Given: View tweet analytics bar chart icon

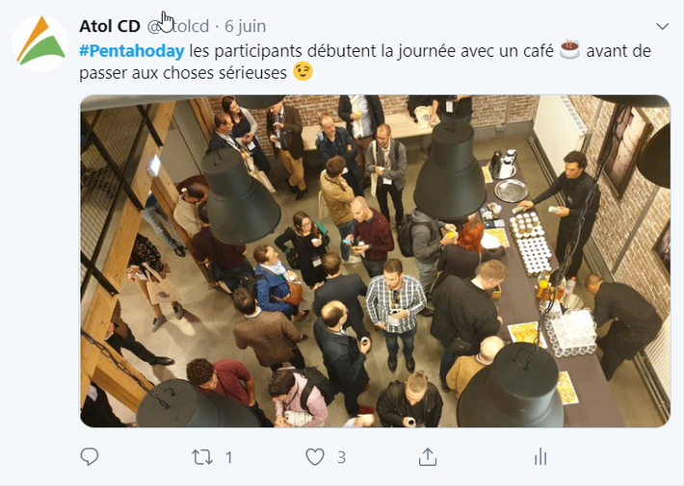Looking at the screenshot, I should tap(540, 457).
